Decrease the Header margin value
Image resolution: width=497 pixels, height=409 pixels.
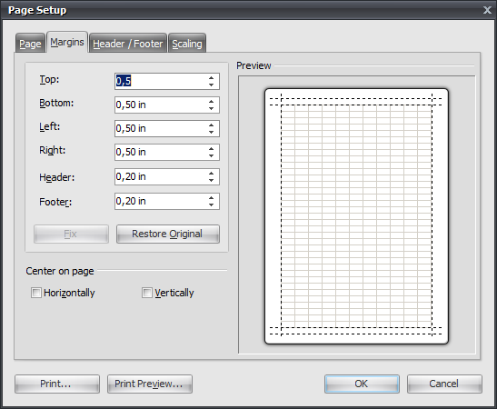point(212,180)
